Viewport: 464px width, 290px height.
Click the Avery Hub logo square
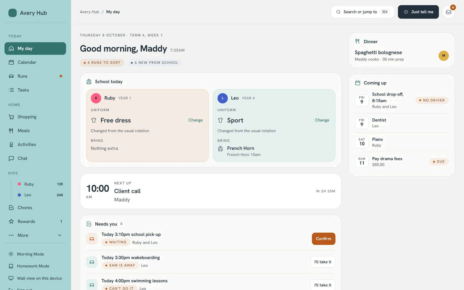(x=12, y=13)
